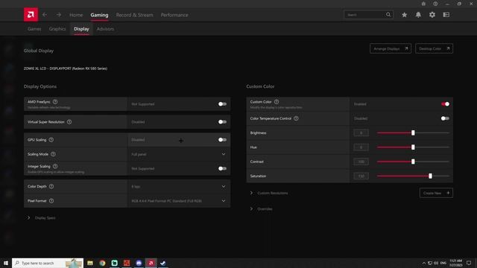477x268 pixels.
Task: Open Steam from taskbar
Action: (x=163, y=263)
